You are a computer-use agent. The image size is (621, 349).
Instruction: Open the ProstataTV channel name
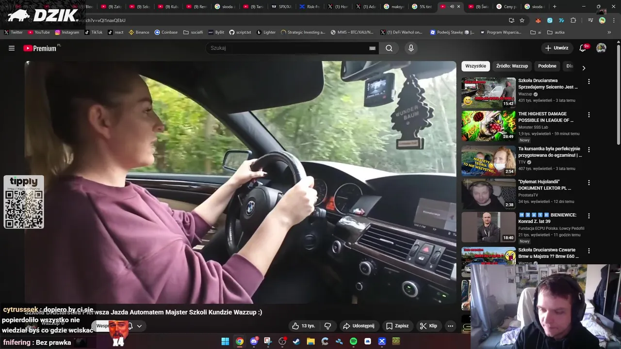[x=528, y=195]
